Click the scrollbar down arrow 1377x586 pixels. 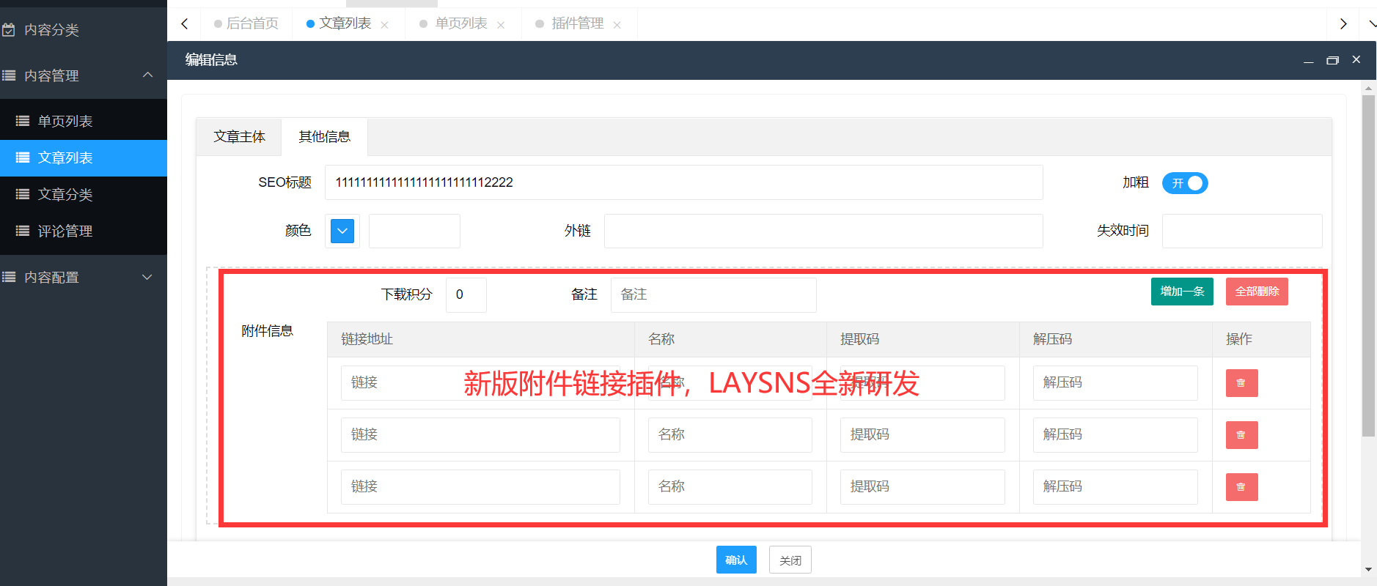point(1368,569)
